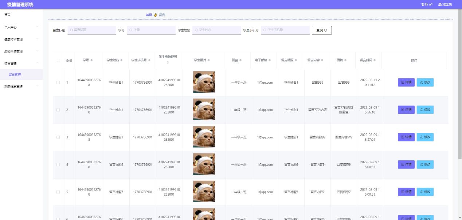462x220 pixels.
Task: Sort by 留言内容 column sort icon
Action: [x=322, y=60]
